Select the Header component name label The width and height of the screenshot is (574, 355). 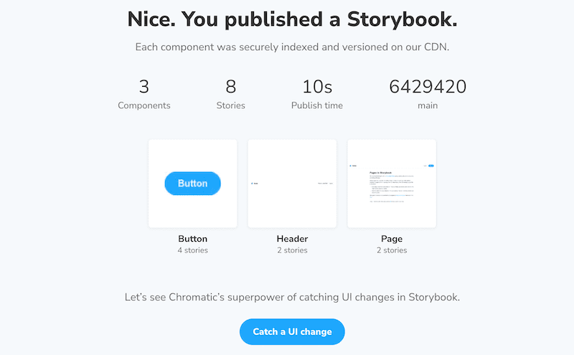[x=292, y=239]
